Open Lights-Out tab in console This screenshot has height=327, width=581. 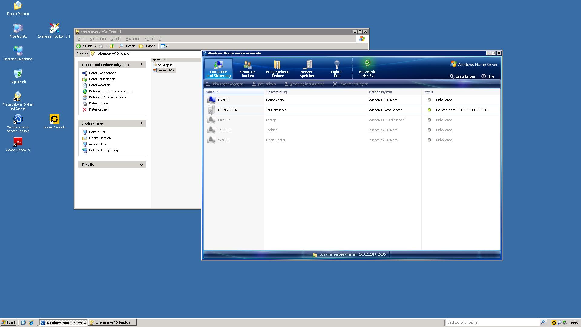(x=337, y=69)
